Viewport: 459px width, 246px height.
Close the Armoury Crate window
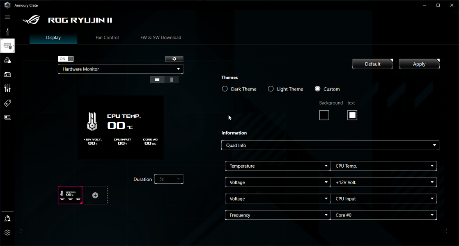tap(452, 5)
